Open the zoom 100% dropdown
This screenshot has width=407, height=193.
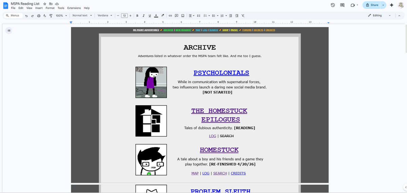point(61,16)
